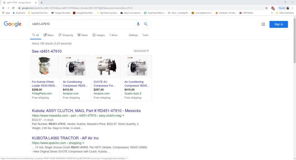Viewport: 296px width, 160px height.
Task: Click the FridayParts.com seller text
Action: 42,94
